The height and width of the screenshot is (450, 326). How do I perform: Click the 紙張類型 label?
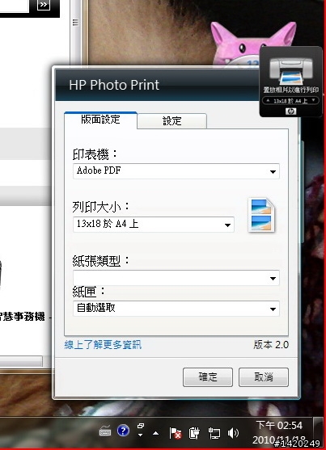tap(101, 261)
